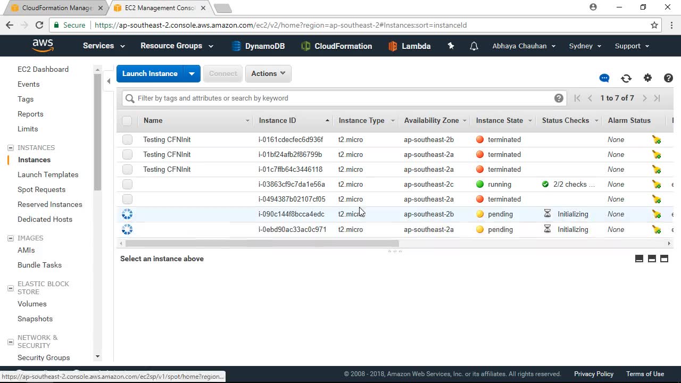This screenshot has height=383, width=681.
Task: Select checkbox for running instance i-03863cf9c7da1e56a
Action: click(127, 184)
